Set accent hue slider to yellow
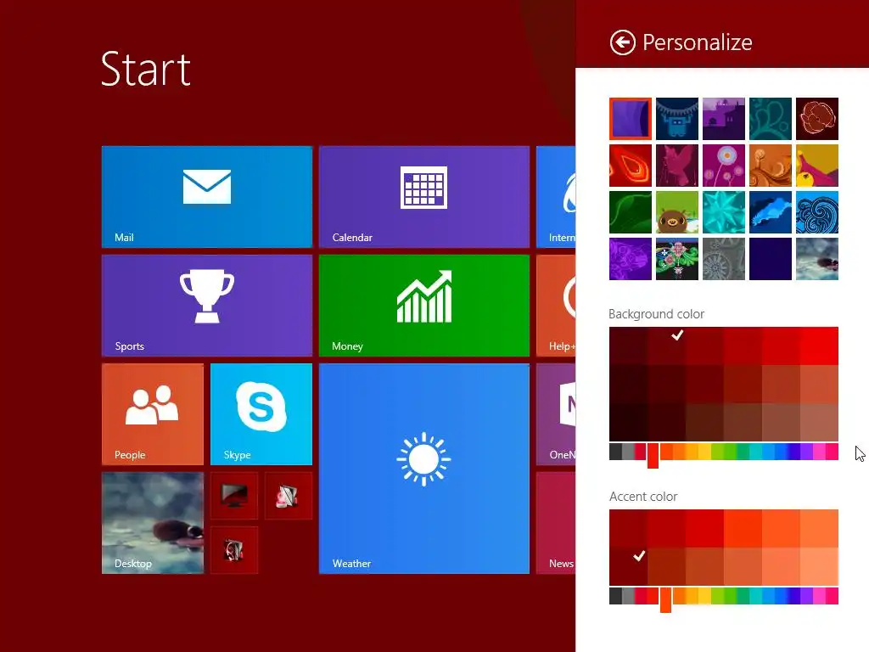 [x=704, y=596]
